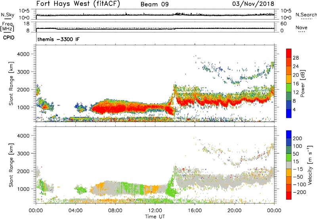Click the blue top swatch of Velocity colorbar
The height and width of the screenshot is (219, 317).
pos(289,134)
